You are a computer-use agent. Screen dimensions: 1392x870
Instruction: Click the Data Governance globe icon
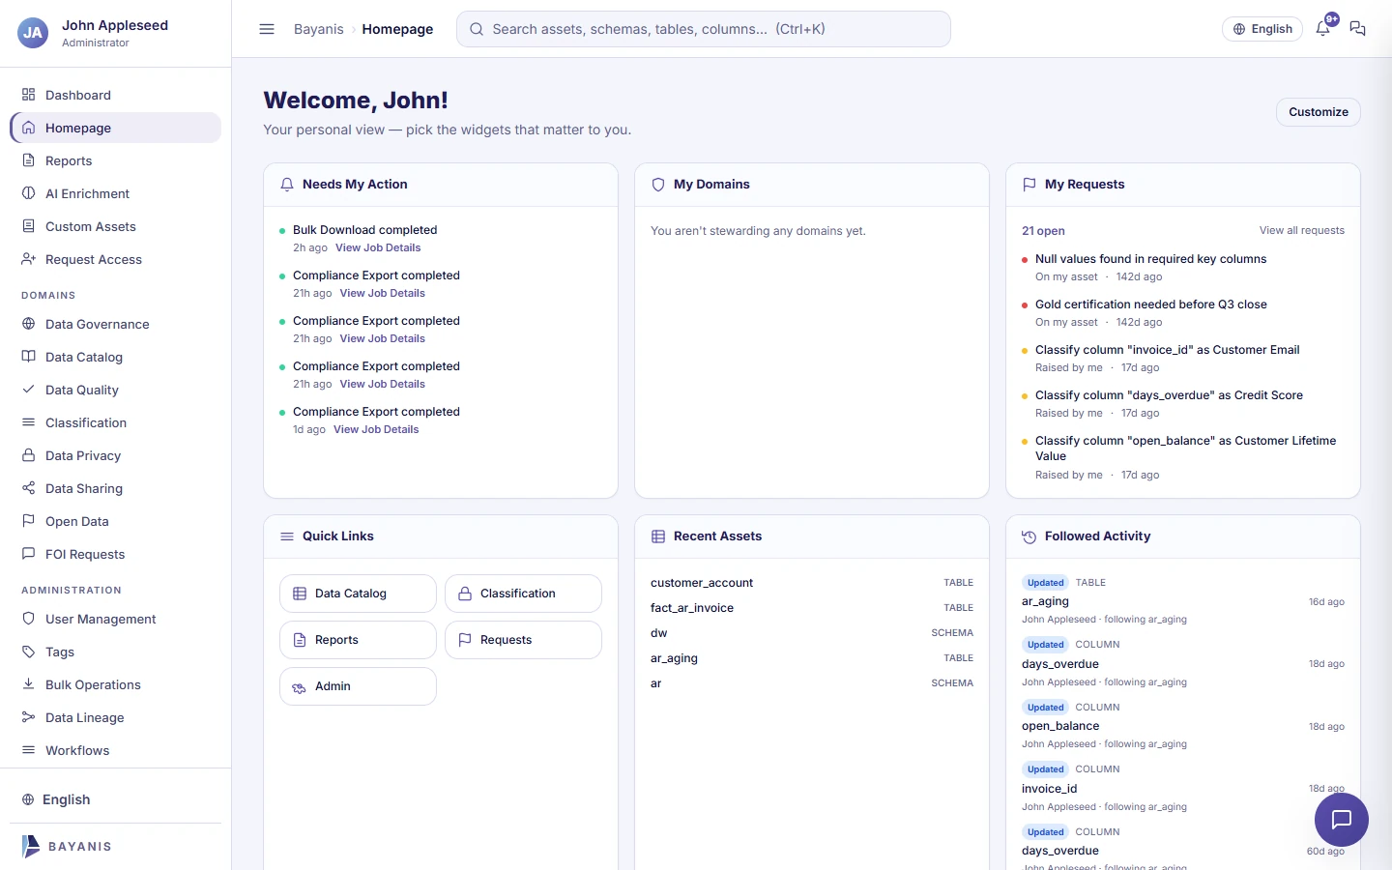[28, 324]
